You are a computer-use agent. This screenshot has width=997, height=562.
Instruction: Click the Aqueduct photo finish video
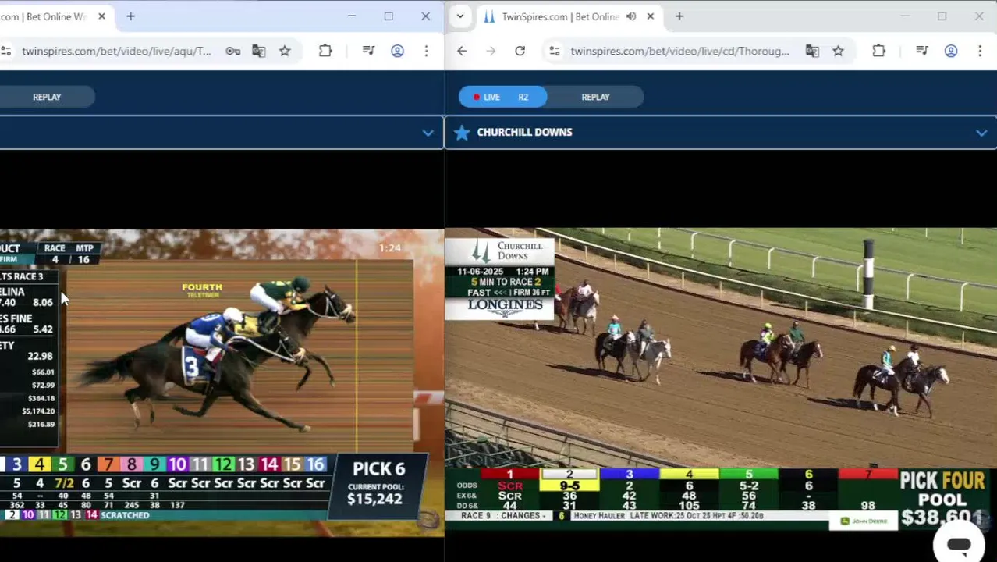click(222, 382)
